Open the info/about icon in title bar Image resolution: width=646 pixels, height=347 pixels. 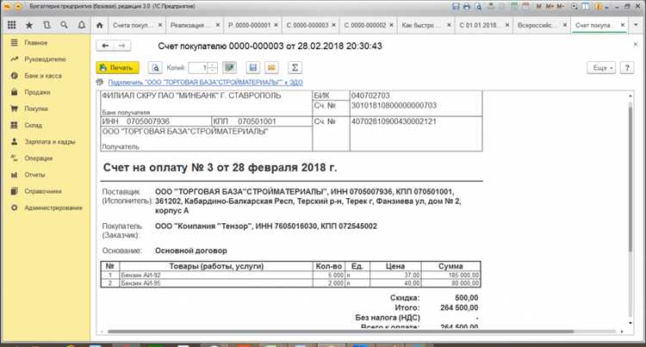(599, 7)
